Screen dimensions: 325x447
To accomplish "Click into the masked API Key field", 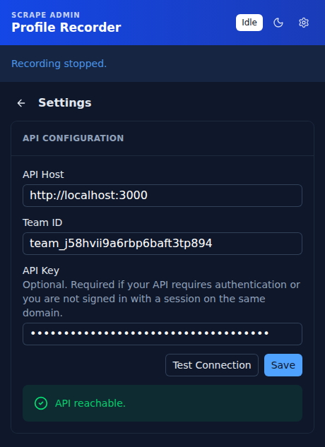I will [162, 334].
